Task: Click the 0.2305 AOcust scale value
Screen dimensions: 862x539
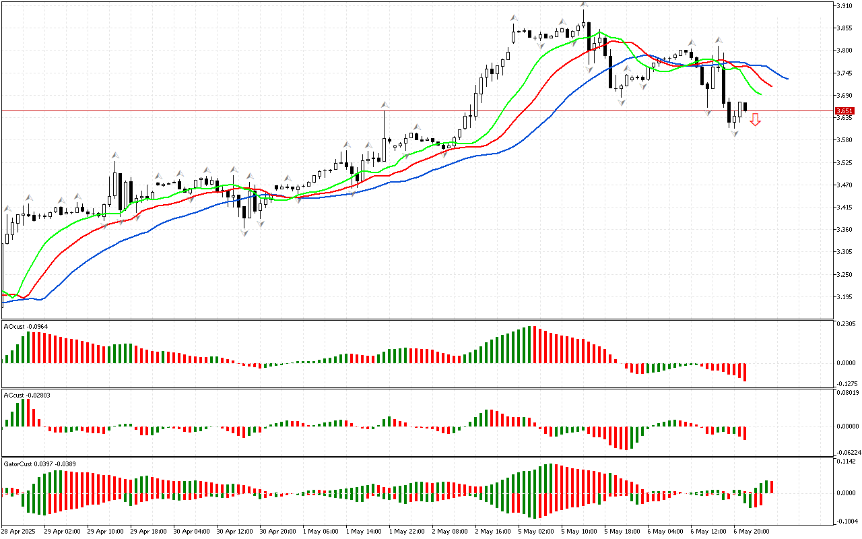Action: (847, 324)
